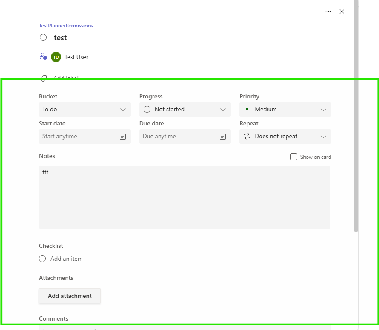Click the green Medium priority dot
This screenshot has width=379, height=330.
point(247,109)
